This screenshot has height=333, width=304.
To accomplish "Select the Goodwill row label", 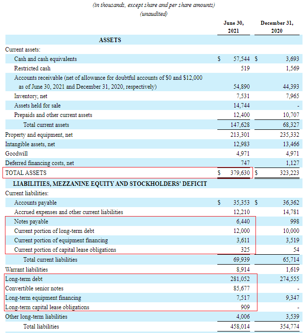I will 16,154.
